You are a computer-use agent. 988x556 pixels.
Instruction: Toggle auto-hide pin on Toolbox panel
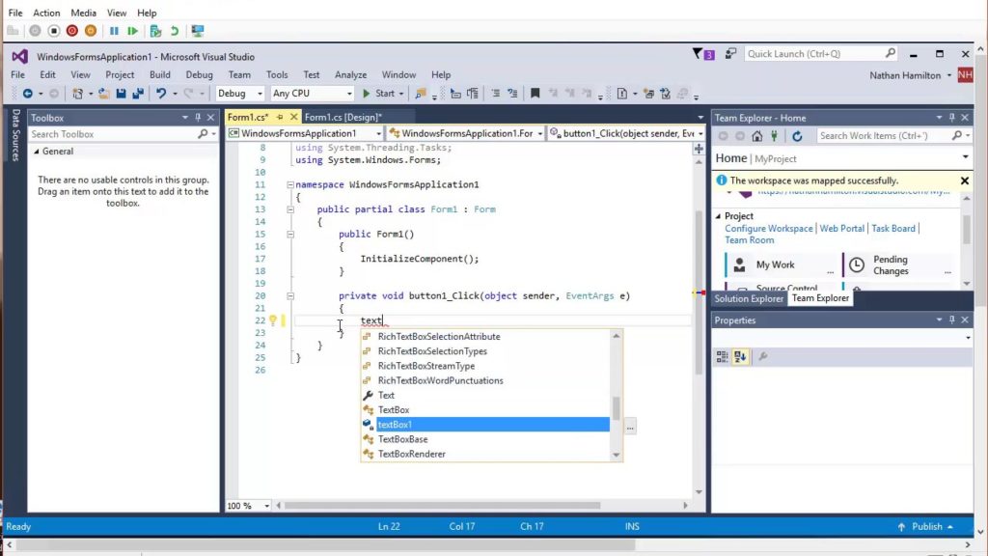198,118
